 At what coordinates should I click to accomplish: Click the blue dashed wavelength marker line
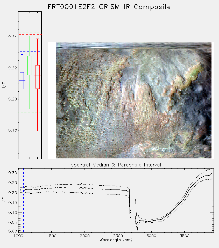pyautogui.click(x=24, y=200)
